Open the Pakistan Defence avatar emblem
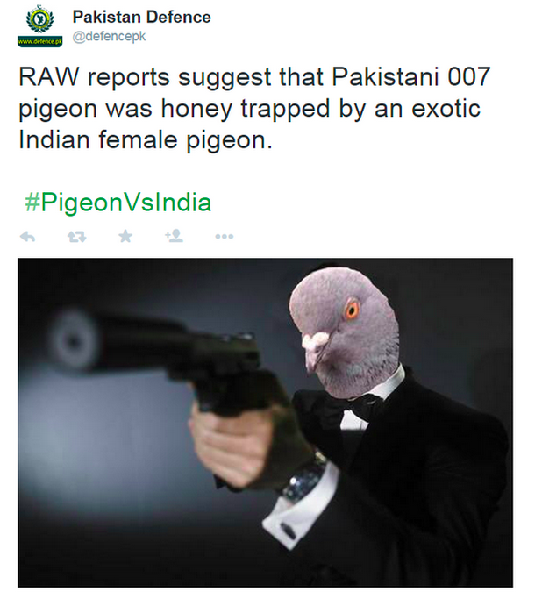Image resolution: width=535 pixels, height=599 pixels. click(x=39, y=19)
